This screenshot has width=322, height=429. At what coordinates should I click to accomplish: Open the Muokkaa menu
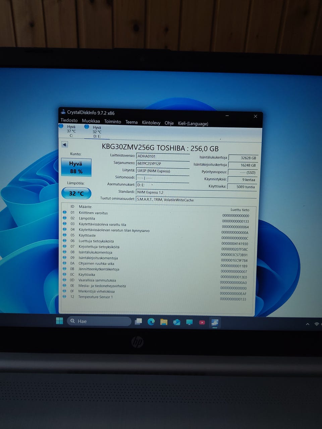(91, 121)
